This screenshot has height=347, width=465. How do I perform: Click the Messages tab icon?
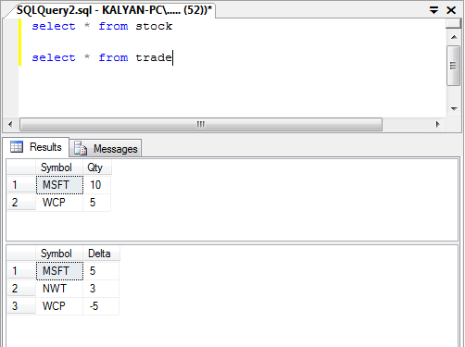click(x=81, y=148)
